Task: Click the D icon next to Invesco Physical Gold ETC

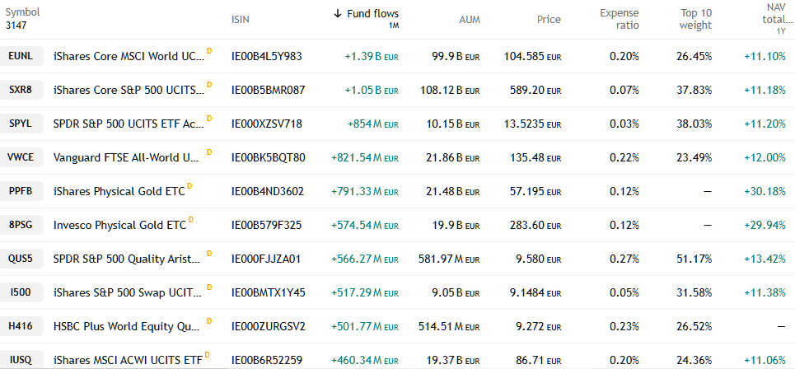Action: click(x=192, y=220)
